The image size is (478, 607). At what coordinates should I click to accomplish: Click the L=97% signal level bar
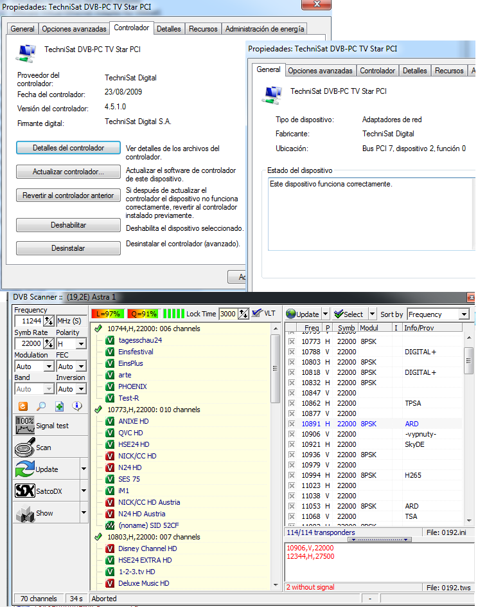click(108, 314)
